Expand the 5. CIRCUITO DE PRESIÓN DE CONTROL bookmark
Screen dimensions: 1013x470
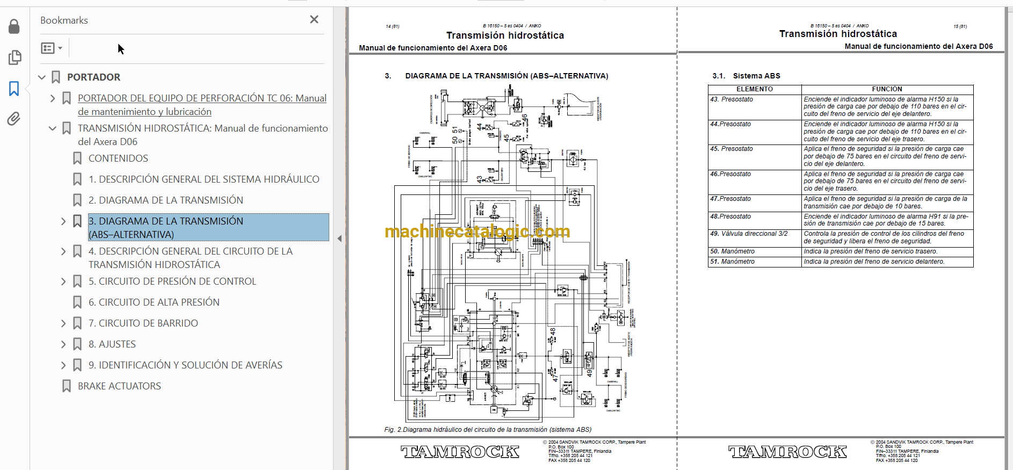pyautogui.click(x=63, y=281)
